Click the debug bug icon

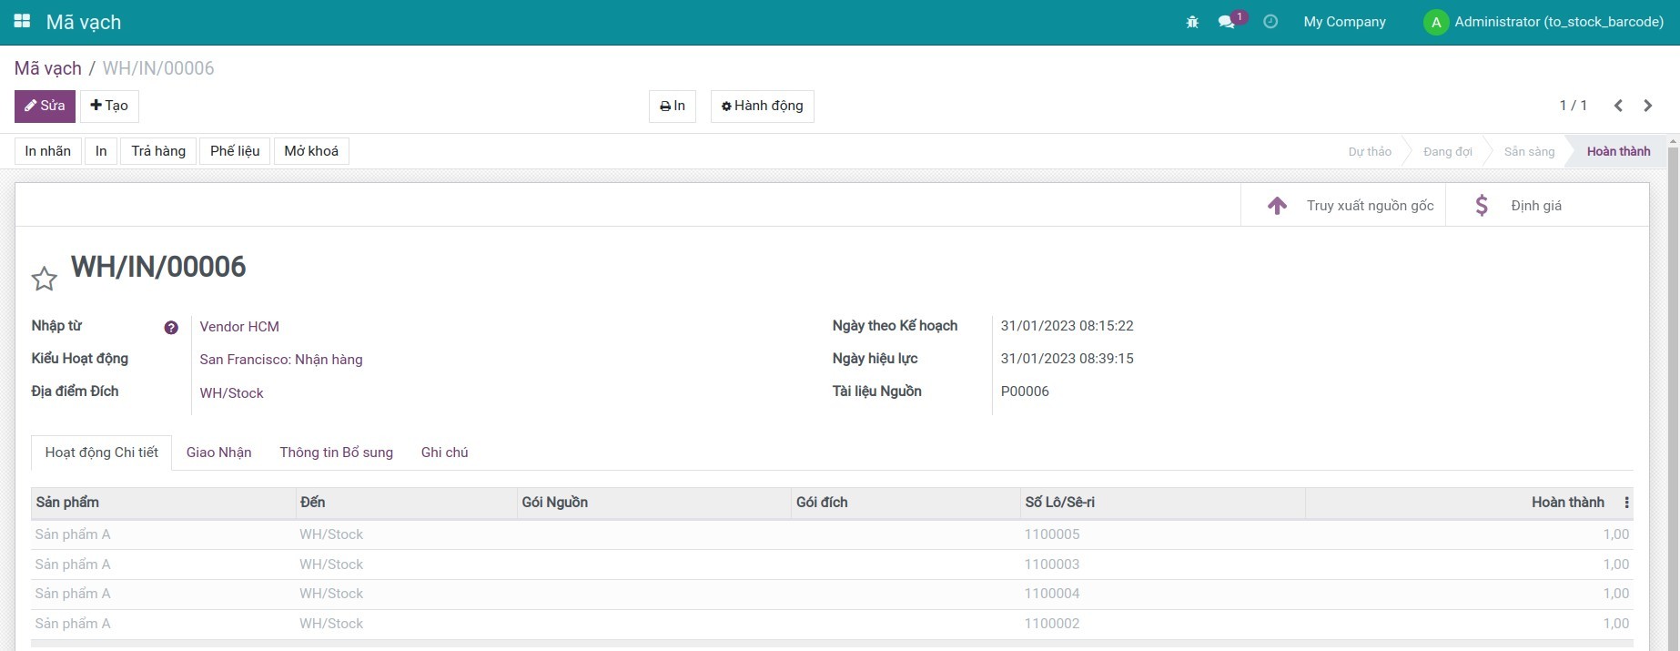coord(1192,22)
